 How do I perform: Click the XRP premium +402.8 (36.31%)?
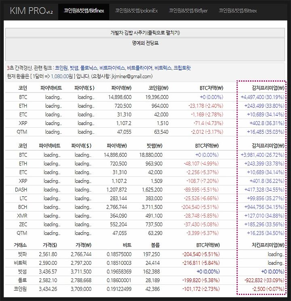pyautogui.click(x=267, y=123)
